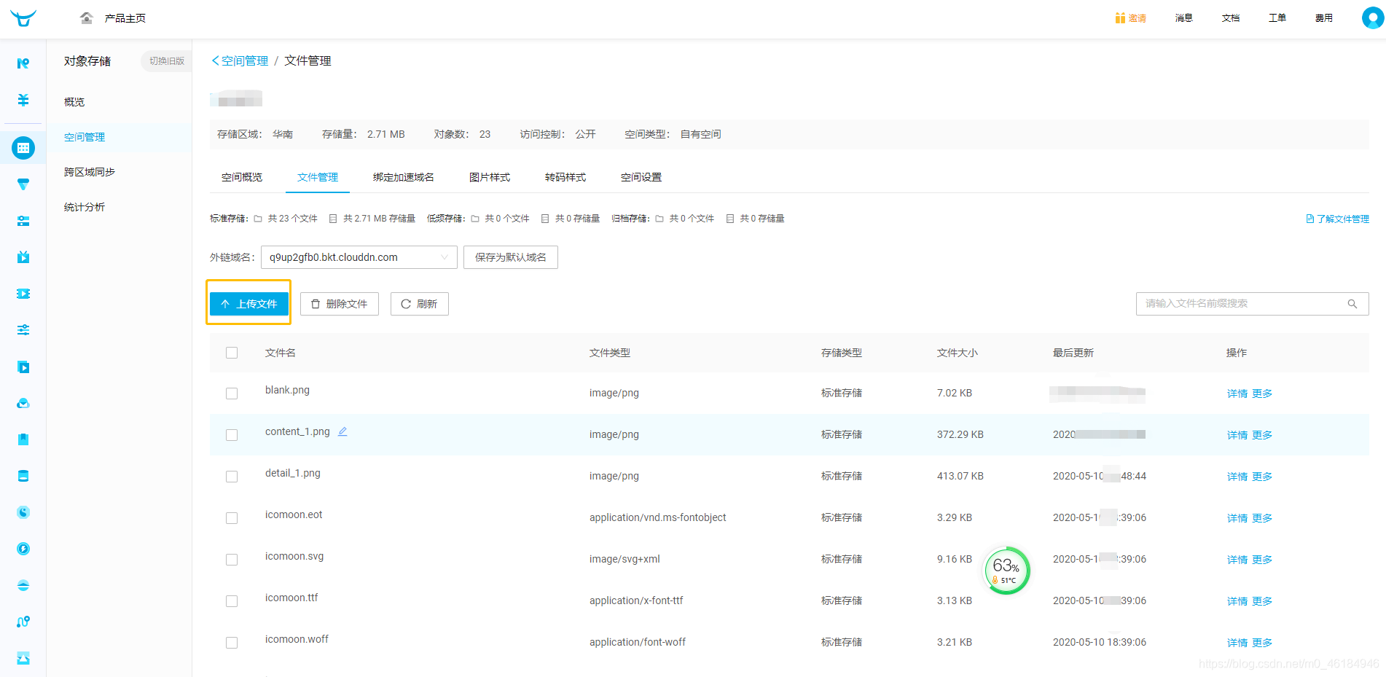Click the top sidebar icon above yen
Screen dimensions: 1386x677
coord(23,63)
